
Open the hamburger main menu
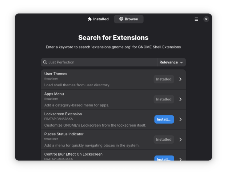pyautogui.click(x=196, y=19)
